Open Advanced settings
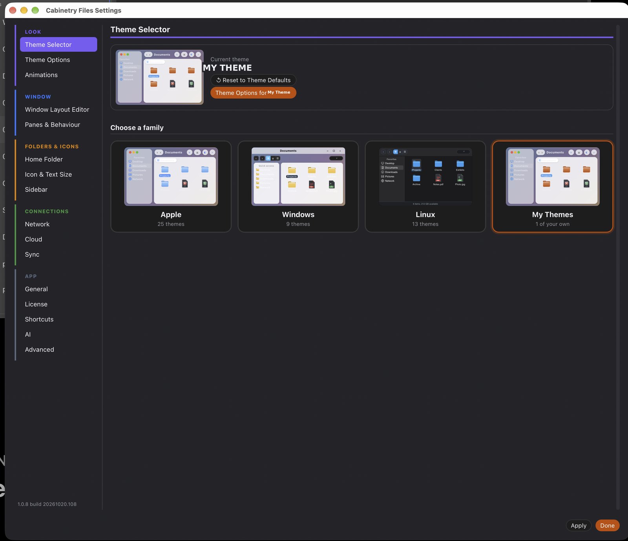Image resolution: width=628 pixels, height=541 pixels. 58,350
